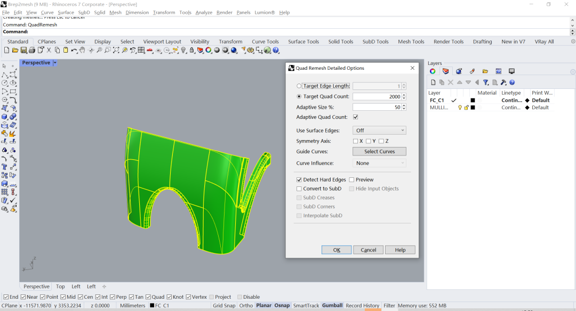Open the Mesh menu
Viewport: 576px width, 311px height.
tap(115, 12)
